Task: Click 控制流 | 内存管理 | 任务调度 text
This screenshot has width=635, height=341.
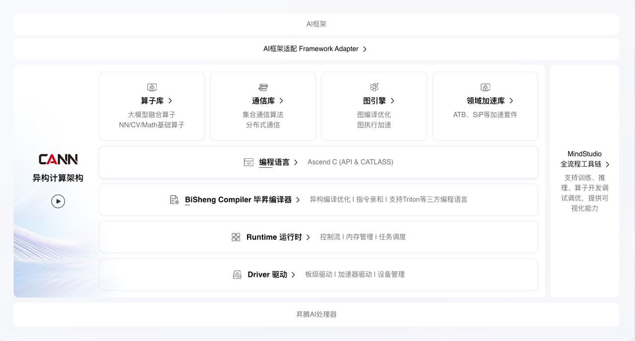Action: pyautogui.click(x=363, y=237)
